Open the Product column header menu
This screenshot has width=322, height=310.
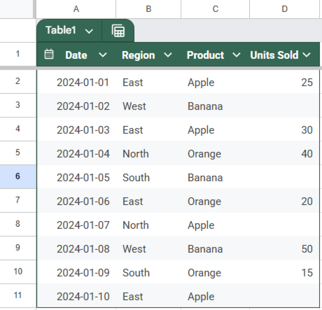(x=237, y=55)
